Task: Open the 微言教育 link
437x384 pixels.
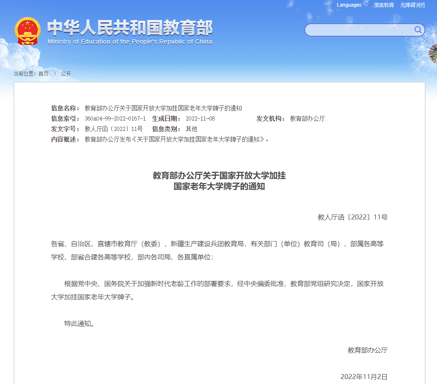Action: (x=384, y=5)
